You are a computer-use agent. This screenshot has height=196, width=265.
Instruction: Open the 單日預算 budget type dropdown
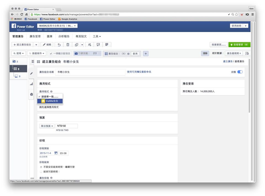(47, 126)
